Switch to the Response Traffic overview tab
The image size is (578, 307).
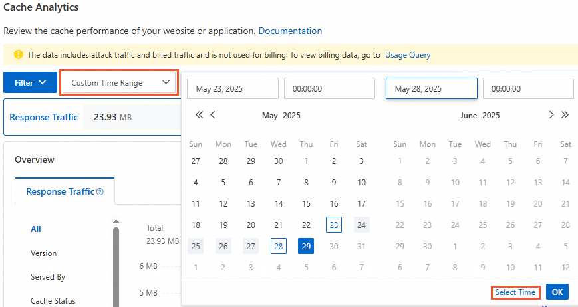click(65, 191)
